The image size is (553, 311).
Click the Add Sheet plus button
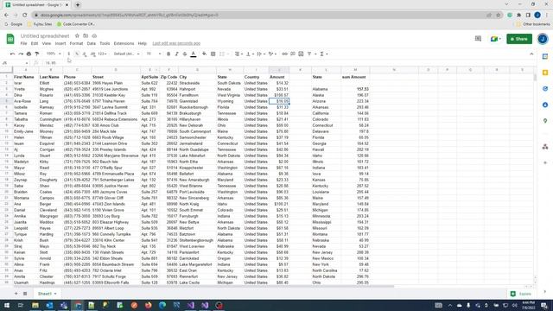(16, 294)
